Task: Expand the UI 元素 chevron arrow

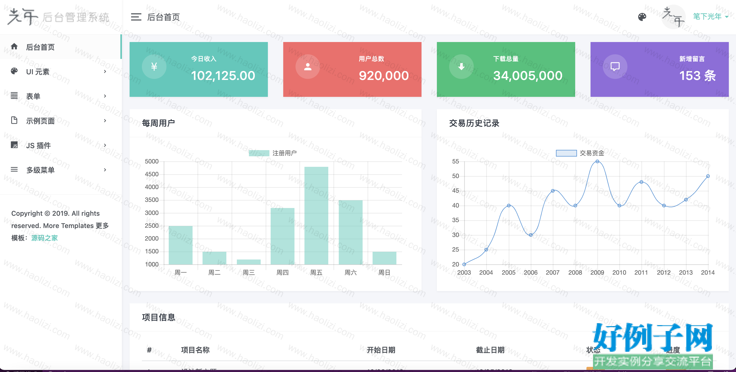Action: (105, 71)
